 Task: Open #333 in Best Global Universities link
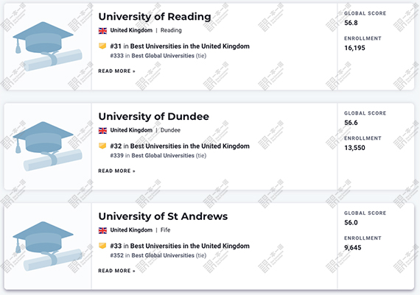pos(158,56)
